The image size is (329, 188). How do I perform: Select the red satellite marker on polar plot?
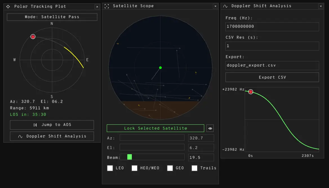pyautogui.click(x=33, y=37)
